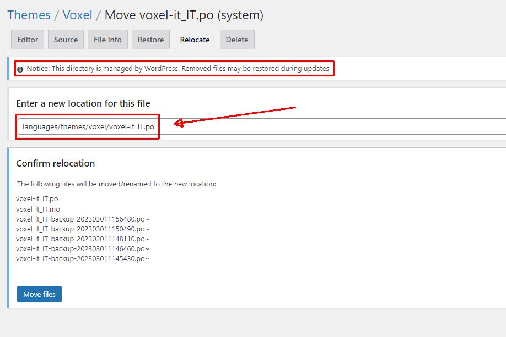Screen dimensions: 506x337
Task: Click the Move voxel-it_IT.po page title
Action: (187, 15)
